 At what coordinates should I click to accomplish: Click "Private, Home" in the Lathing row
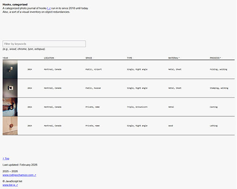point(92,126)
